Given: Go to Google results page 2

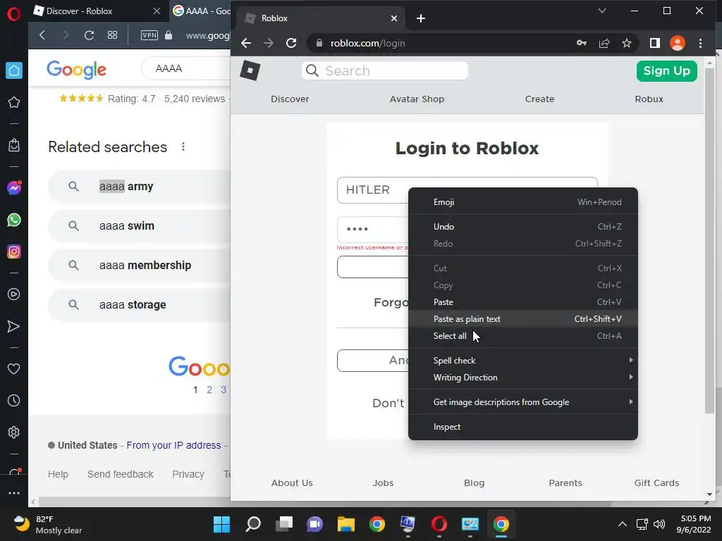Looking at the screenshot, I should point(209,390).
